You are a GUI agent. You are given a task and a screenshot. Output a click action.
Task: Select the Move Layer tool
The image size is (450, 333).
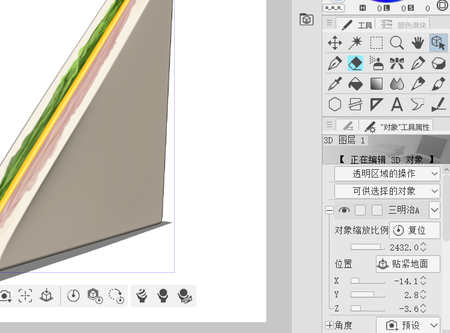click(x=335, y=43)
